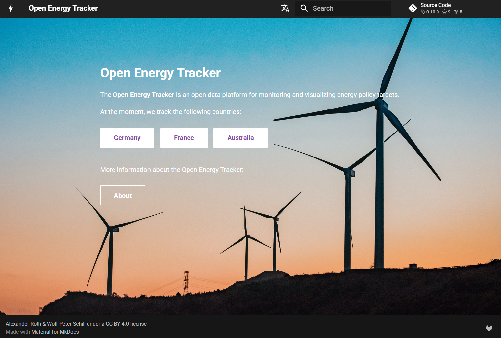The image size is (501, 338).
Task: Open the GitLab icon in footer
Action: coord(489,328)
